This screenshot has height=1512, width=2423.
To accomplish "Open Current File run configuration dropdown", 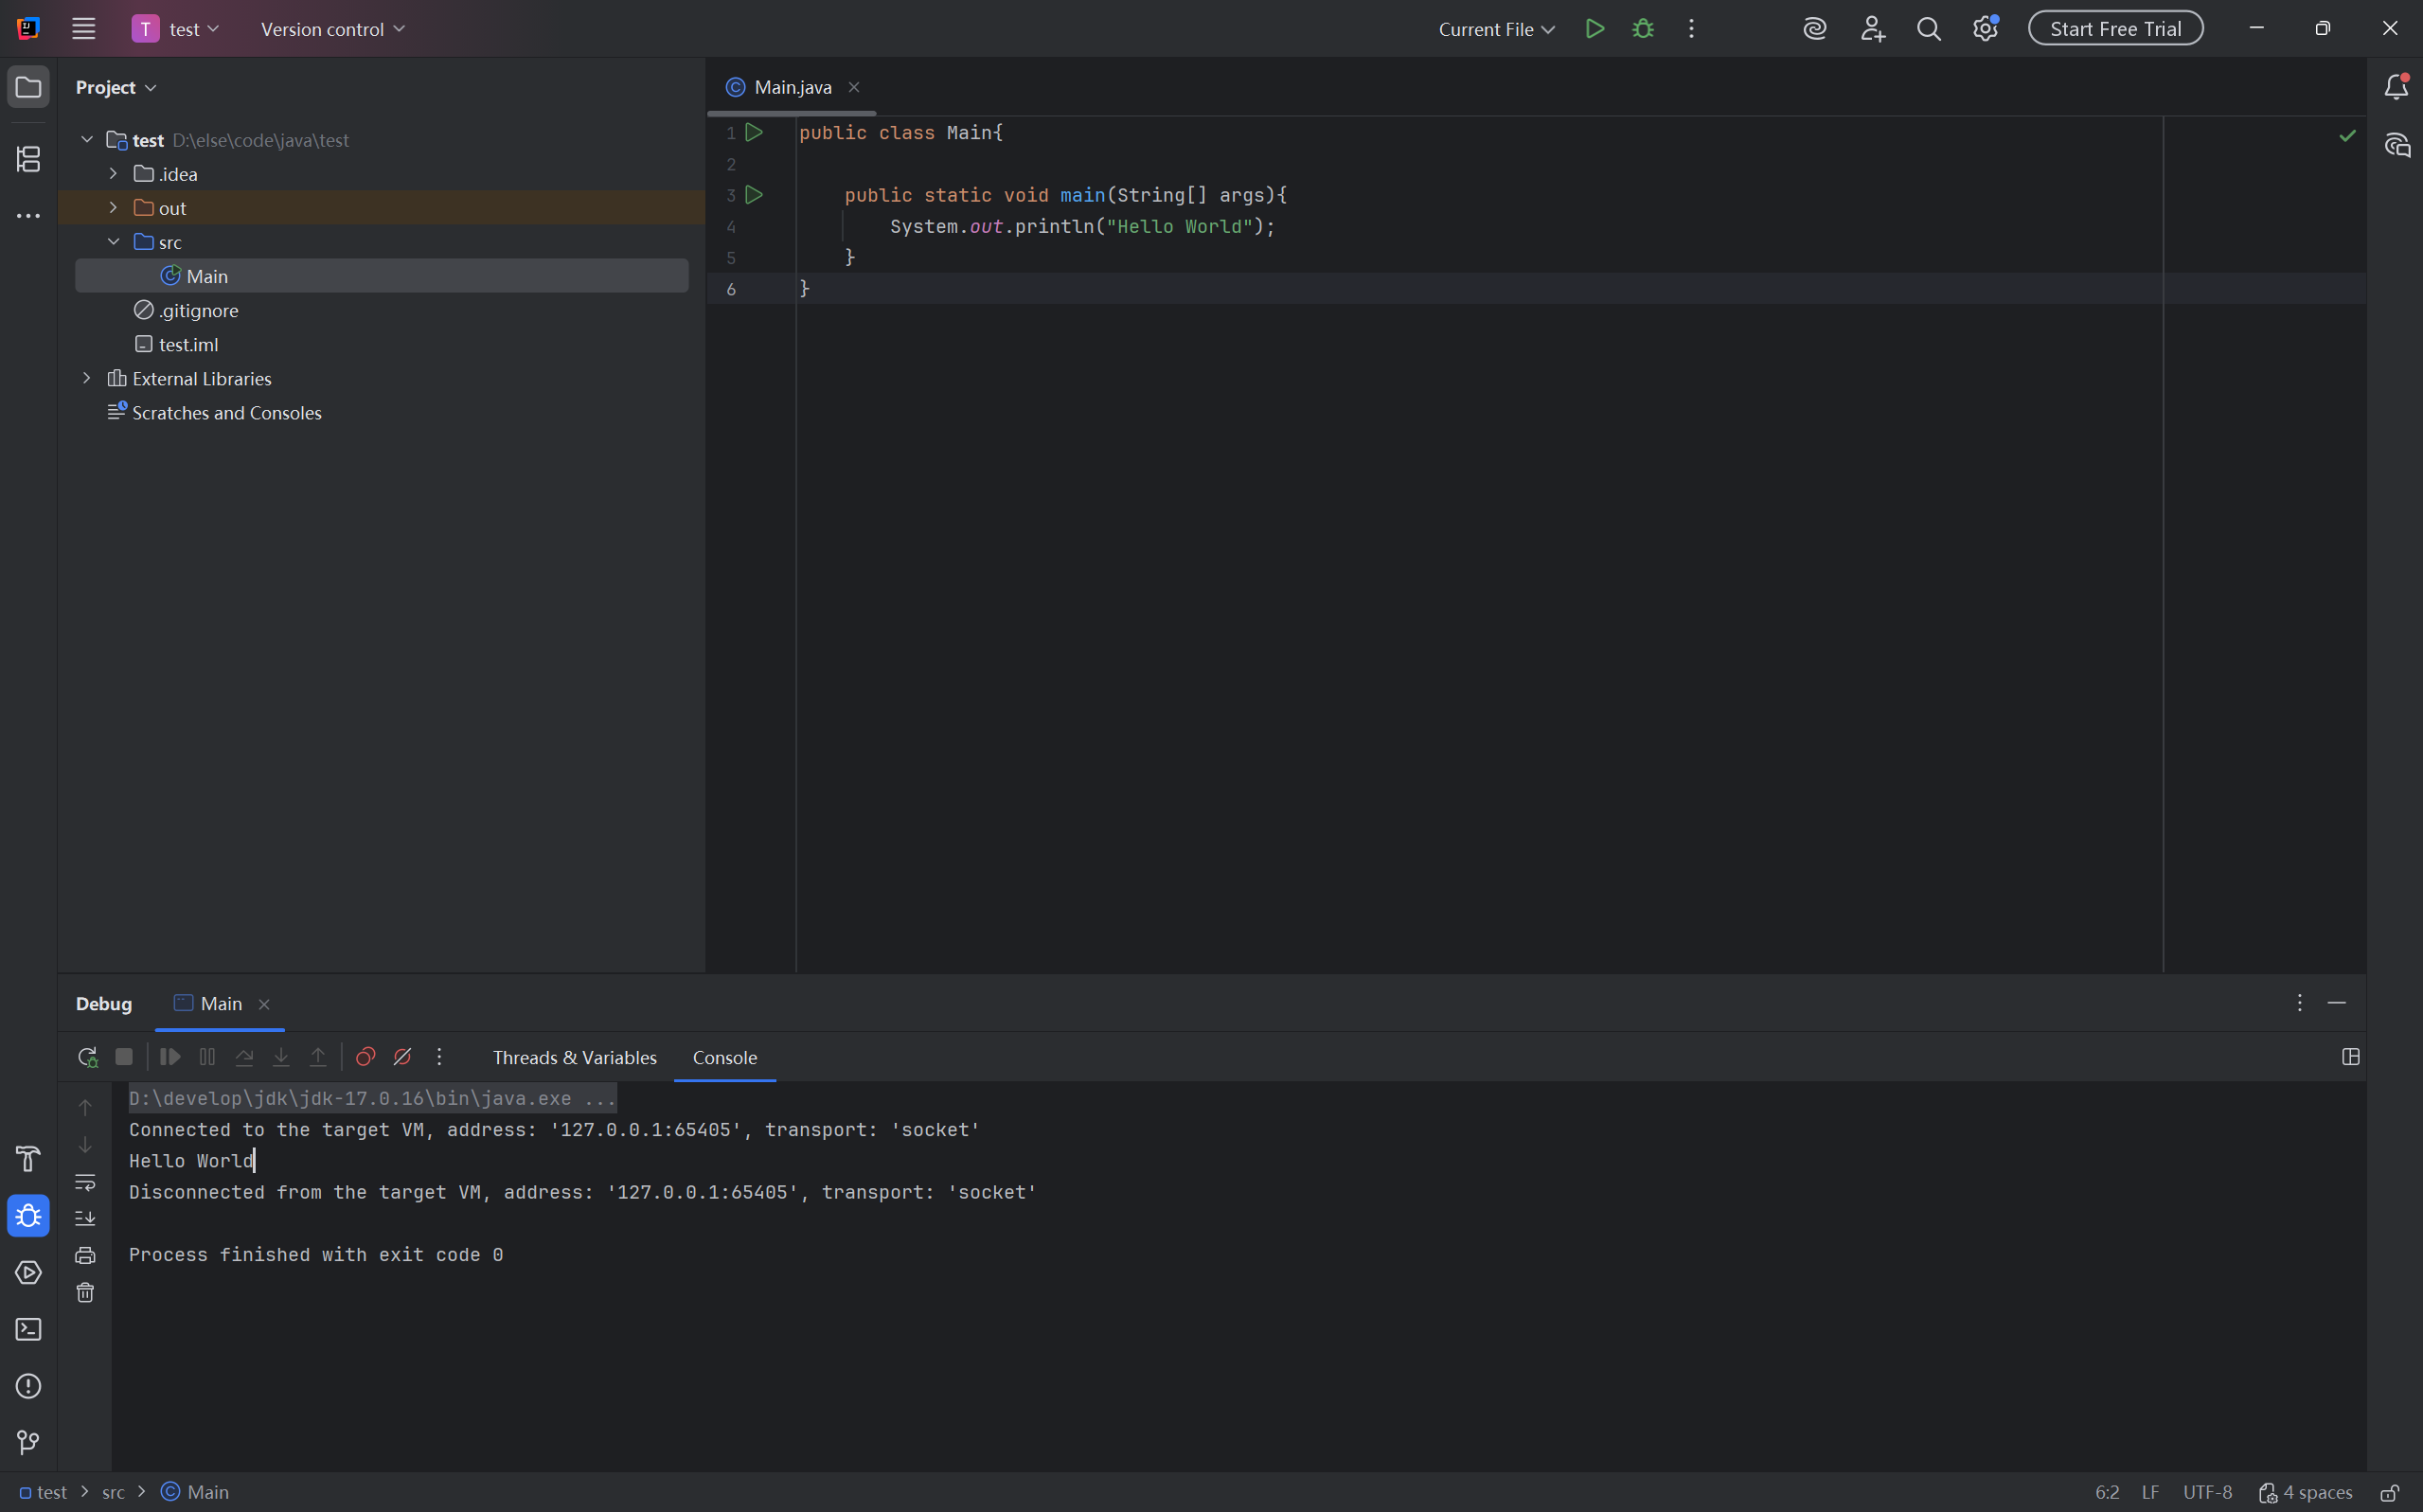I will pos(1496,29).
